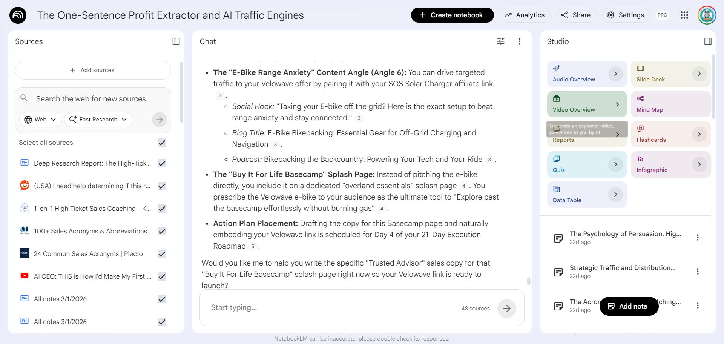This screenshot has width=724, height=344.
Task: Submit chat message arrow button
Action: [506, 309]
